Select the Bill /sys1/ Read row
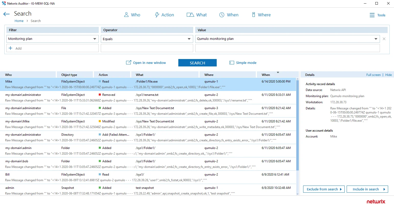 (148, 177)
